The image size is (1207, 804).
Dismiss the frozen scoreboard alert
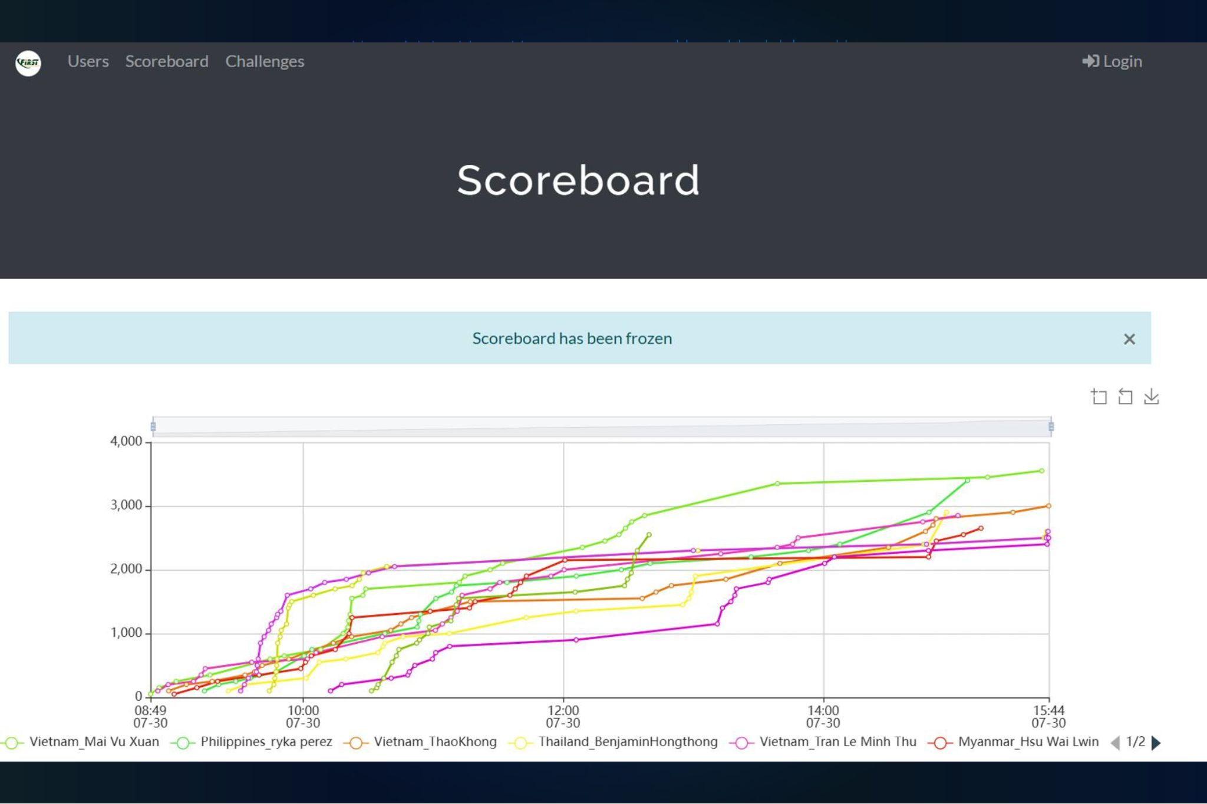coord(1129,339)
